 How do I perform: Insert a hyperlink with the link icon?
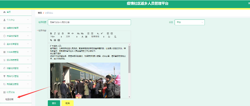[x=51, y=40]
